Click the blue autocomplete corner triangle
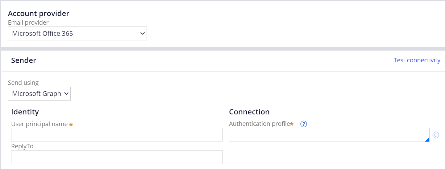445x169 pixels. click(x=427, y=140)
